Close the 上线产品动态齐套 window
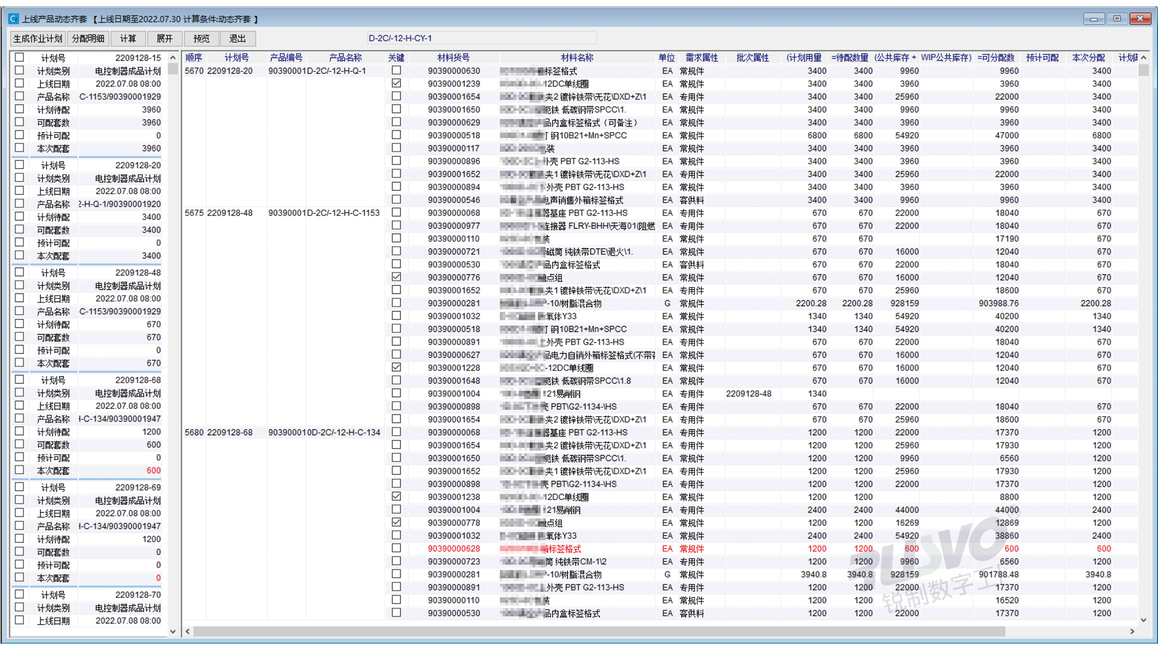1158x649 pixels. (x=1141, y=19)
